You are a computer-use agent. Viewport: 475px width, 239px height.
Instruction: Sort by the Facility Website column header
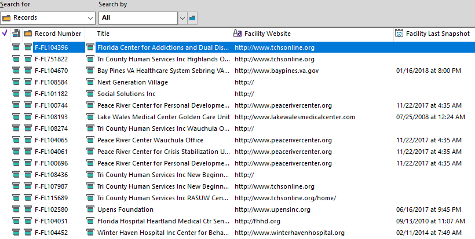tap(267, 34)
